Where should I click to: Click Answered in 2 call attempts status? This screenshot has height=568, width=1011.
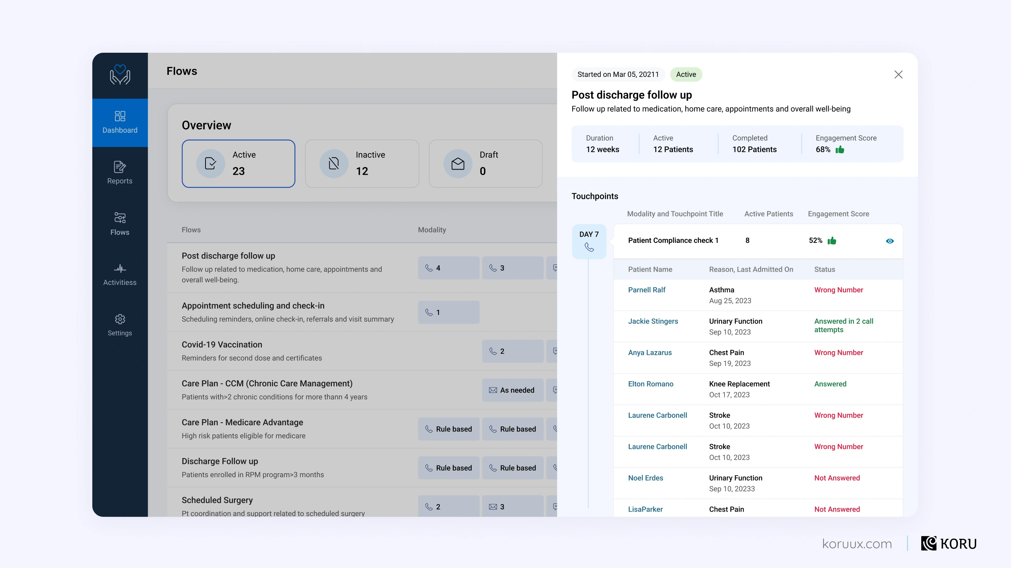843,326
